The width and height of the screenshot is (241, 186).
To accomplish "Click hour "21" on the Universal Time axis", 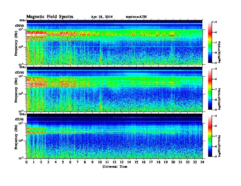I will (180, 162).
